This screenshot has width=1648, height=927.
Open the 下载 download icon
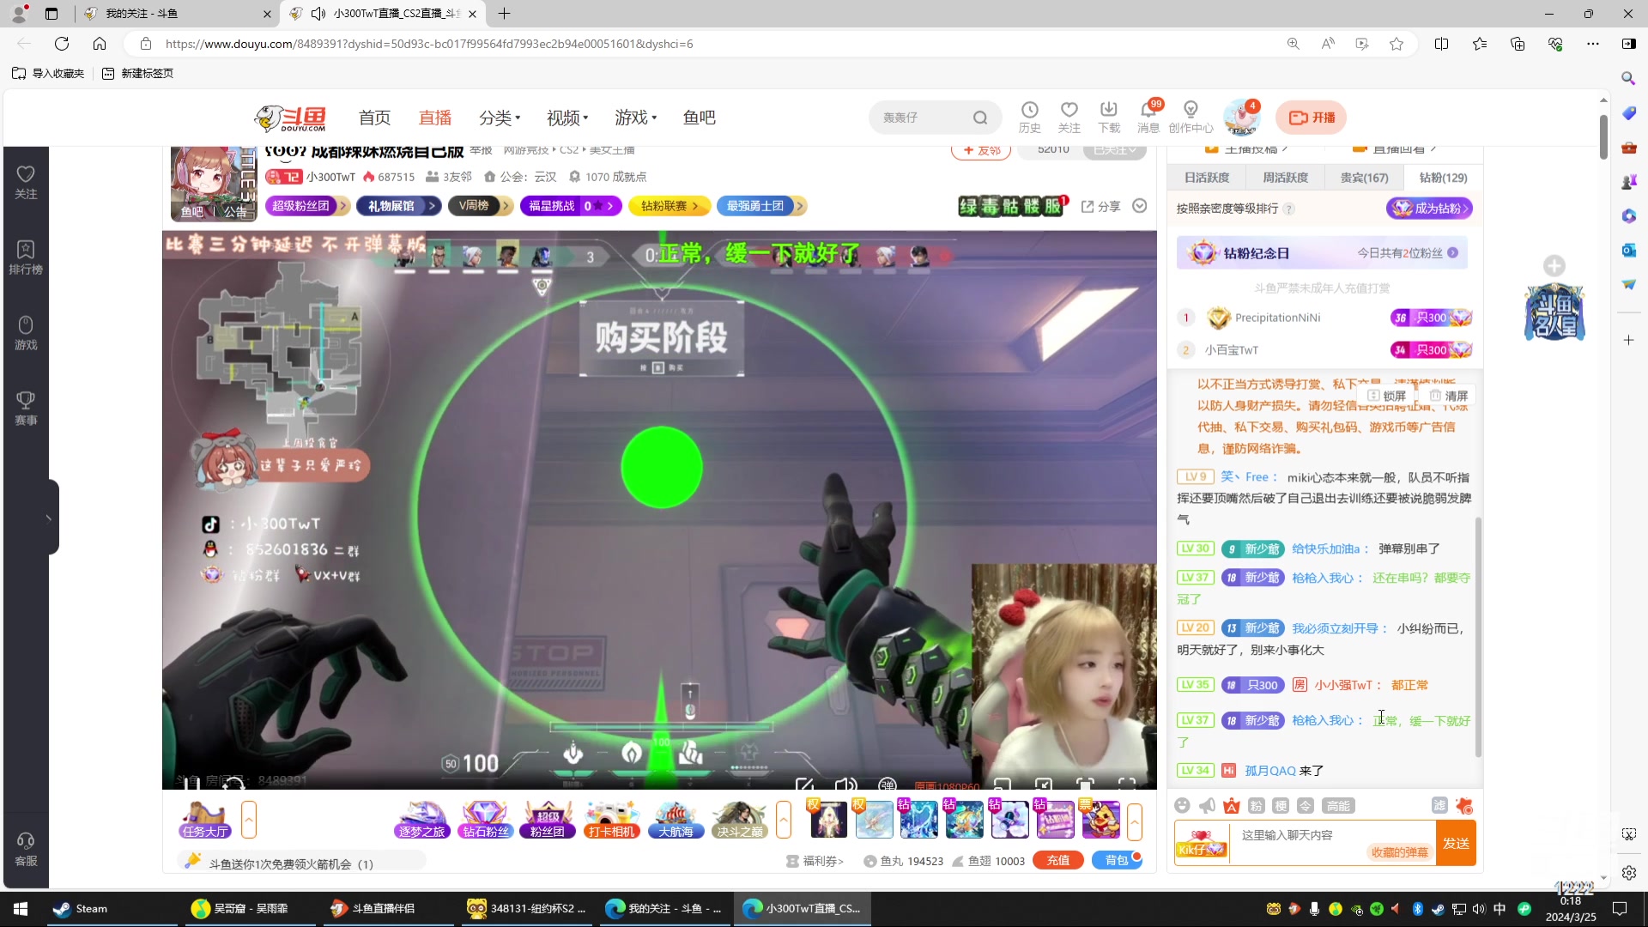pyautogui.click(x=1108, y=117)
